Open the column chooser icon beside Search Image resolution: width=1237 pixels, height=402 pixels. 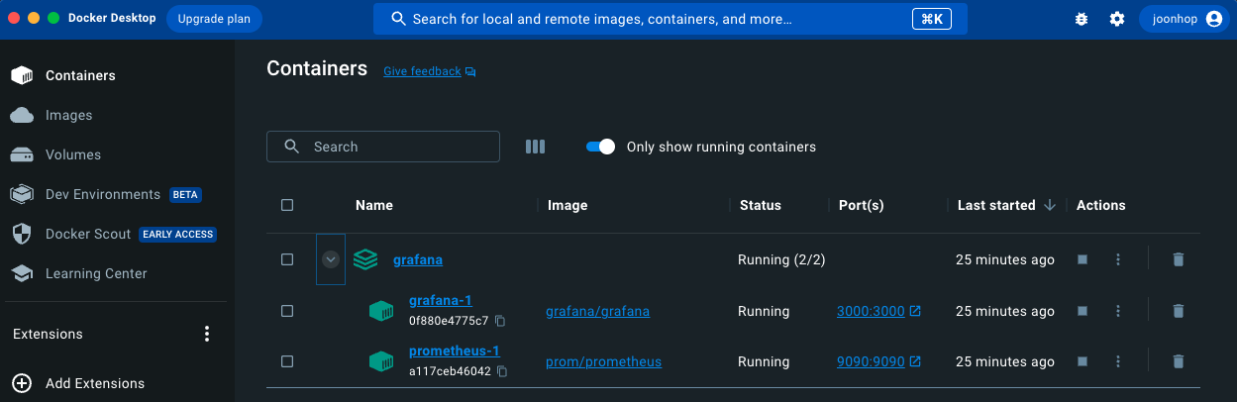536,147
